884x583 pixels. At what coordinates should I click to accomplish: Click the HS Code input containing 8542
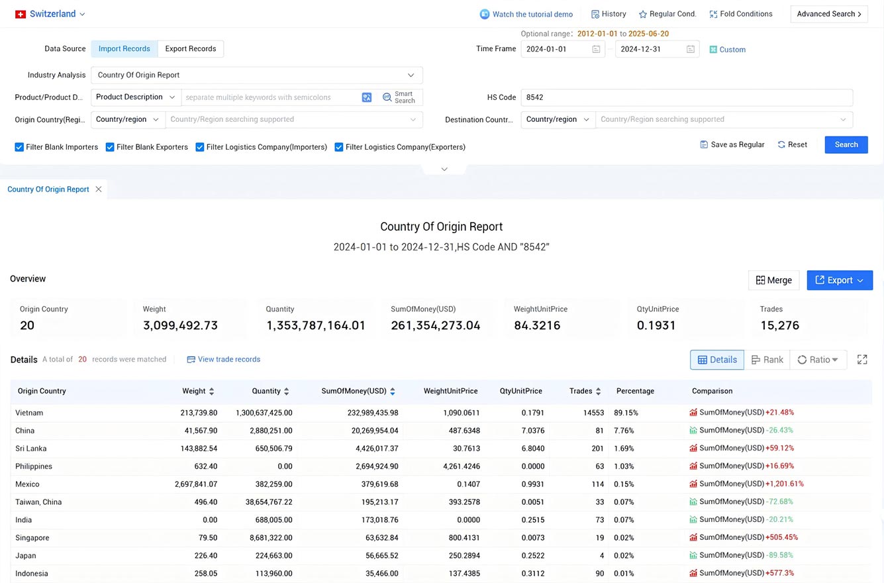687,97
